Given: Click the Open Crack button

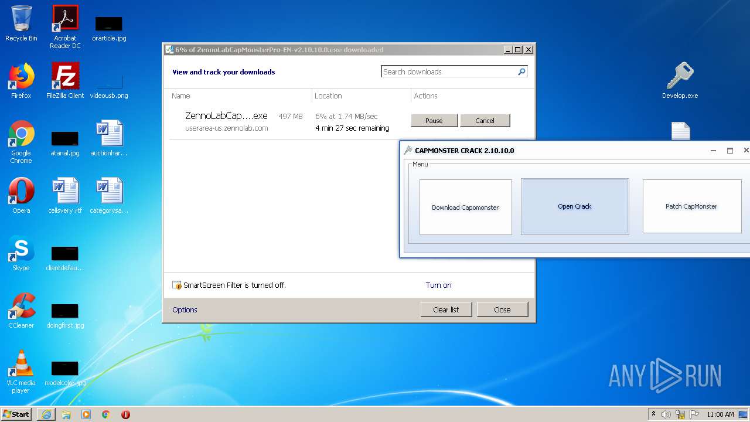Looking at the screenshot, I should point(575,206).
